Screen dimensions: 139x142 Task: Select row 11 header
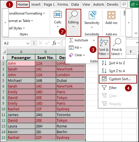3,115
